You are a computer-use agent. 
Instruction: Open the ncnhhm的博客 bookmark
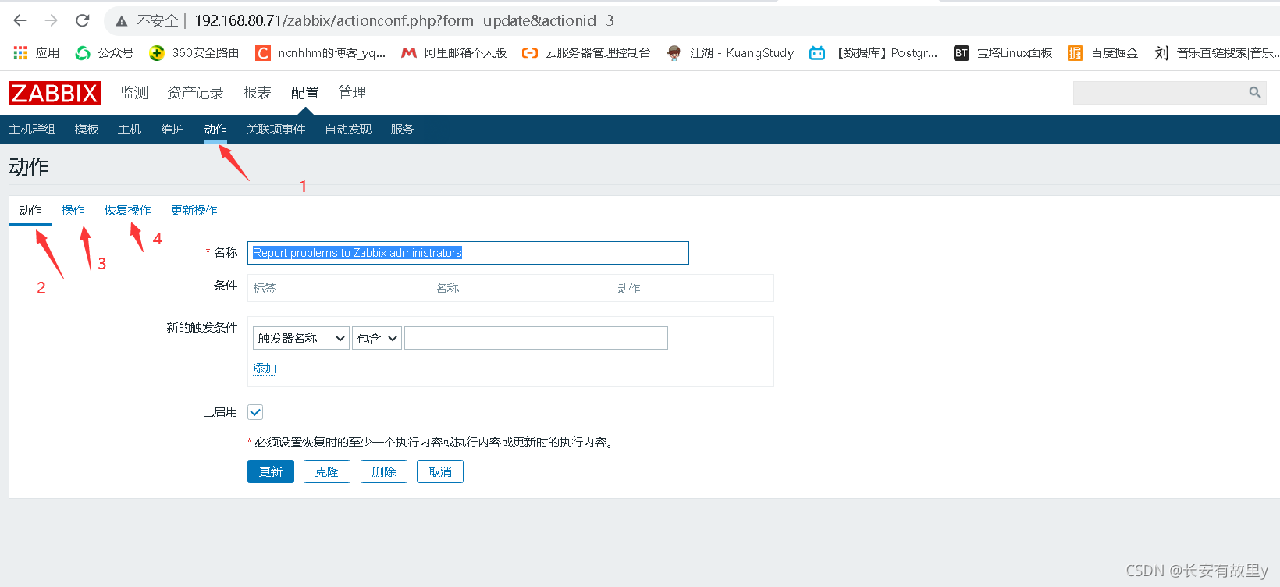click(x=321, y=52)
